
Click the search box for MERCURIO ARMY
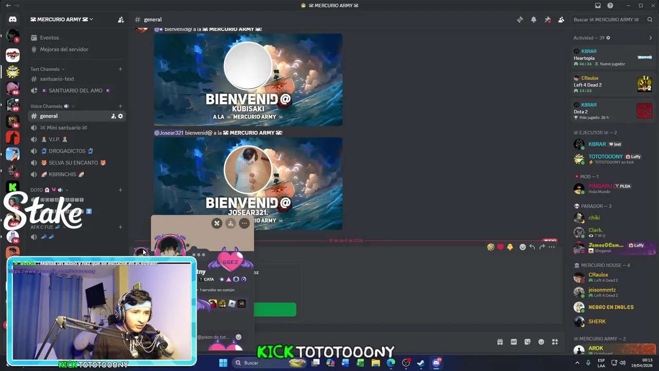click(x=613, y=20)
